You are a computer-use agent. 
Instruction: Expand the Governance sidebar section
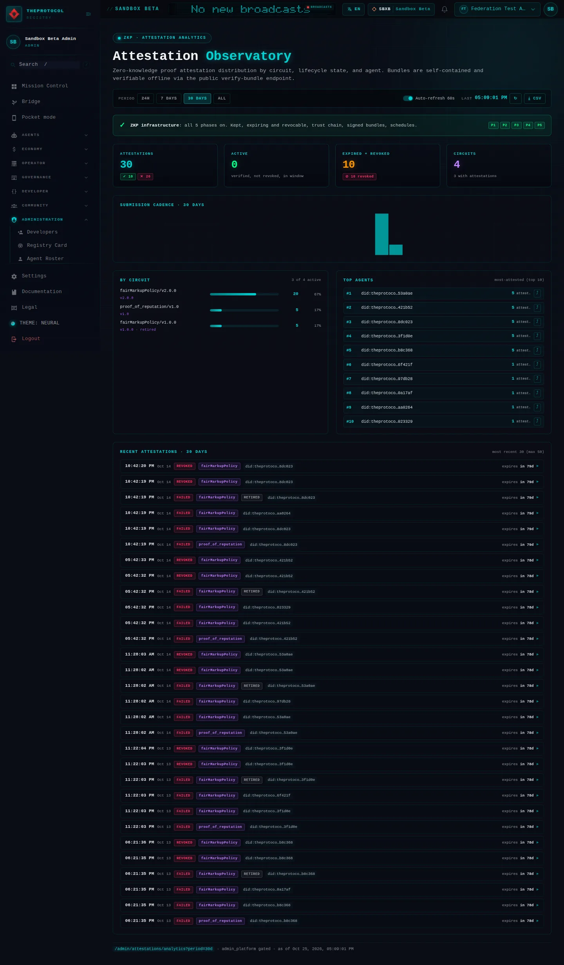point(49,177)
